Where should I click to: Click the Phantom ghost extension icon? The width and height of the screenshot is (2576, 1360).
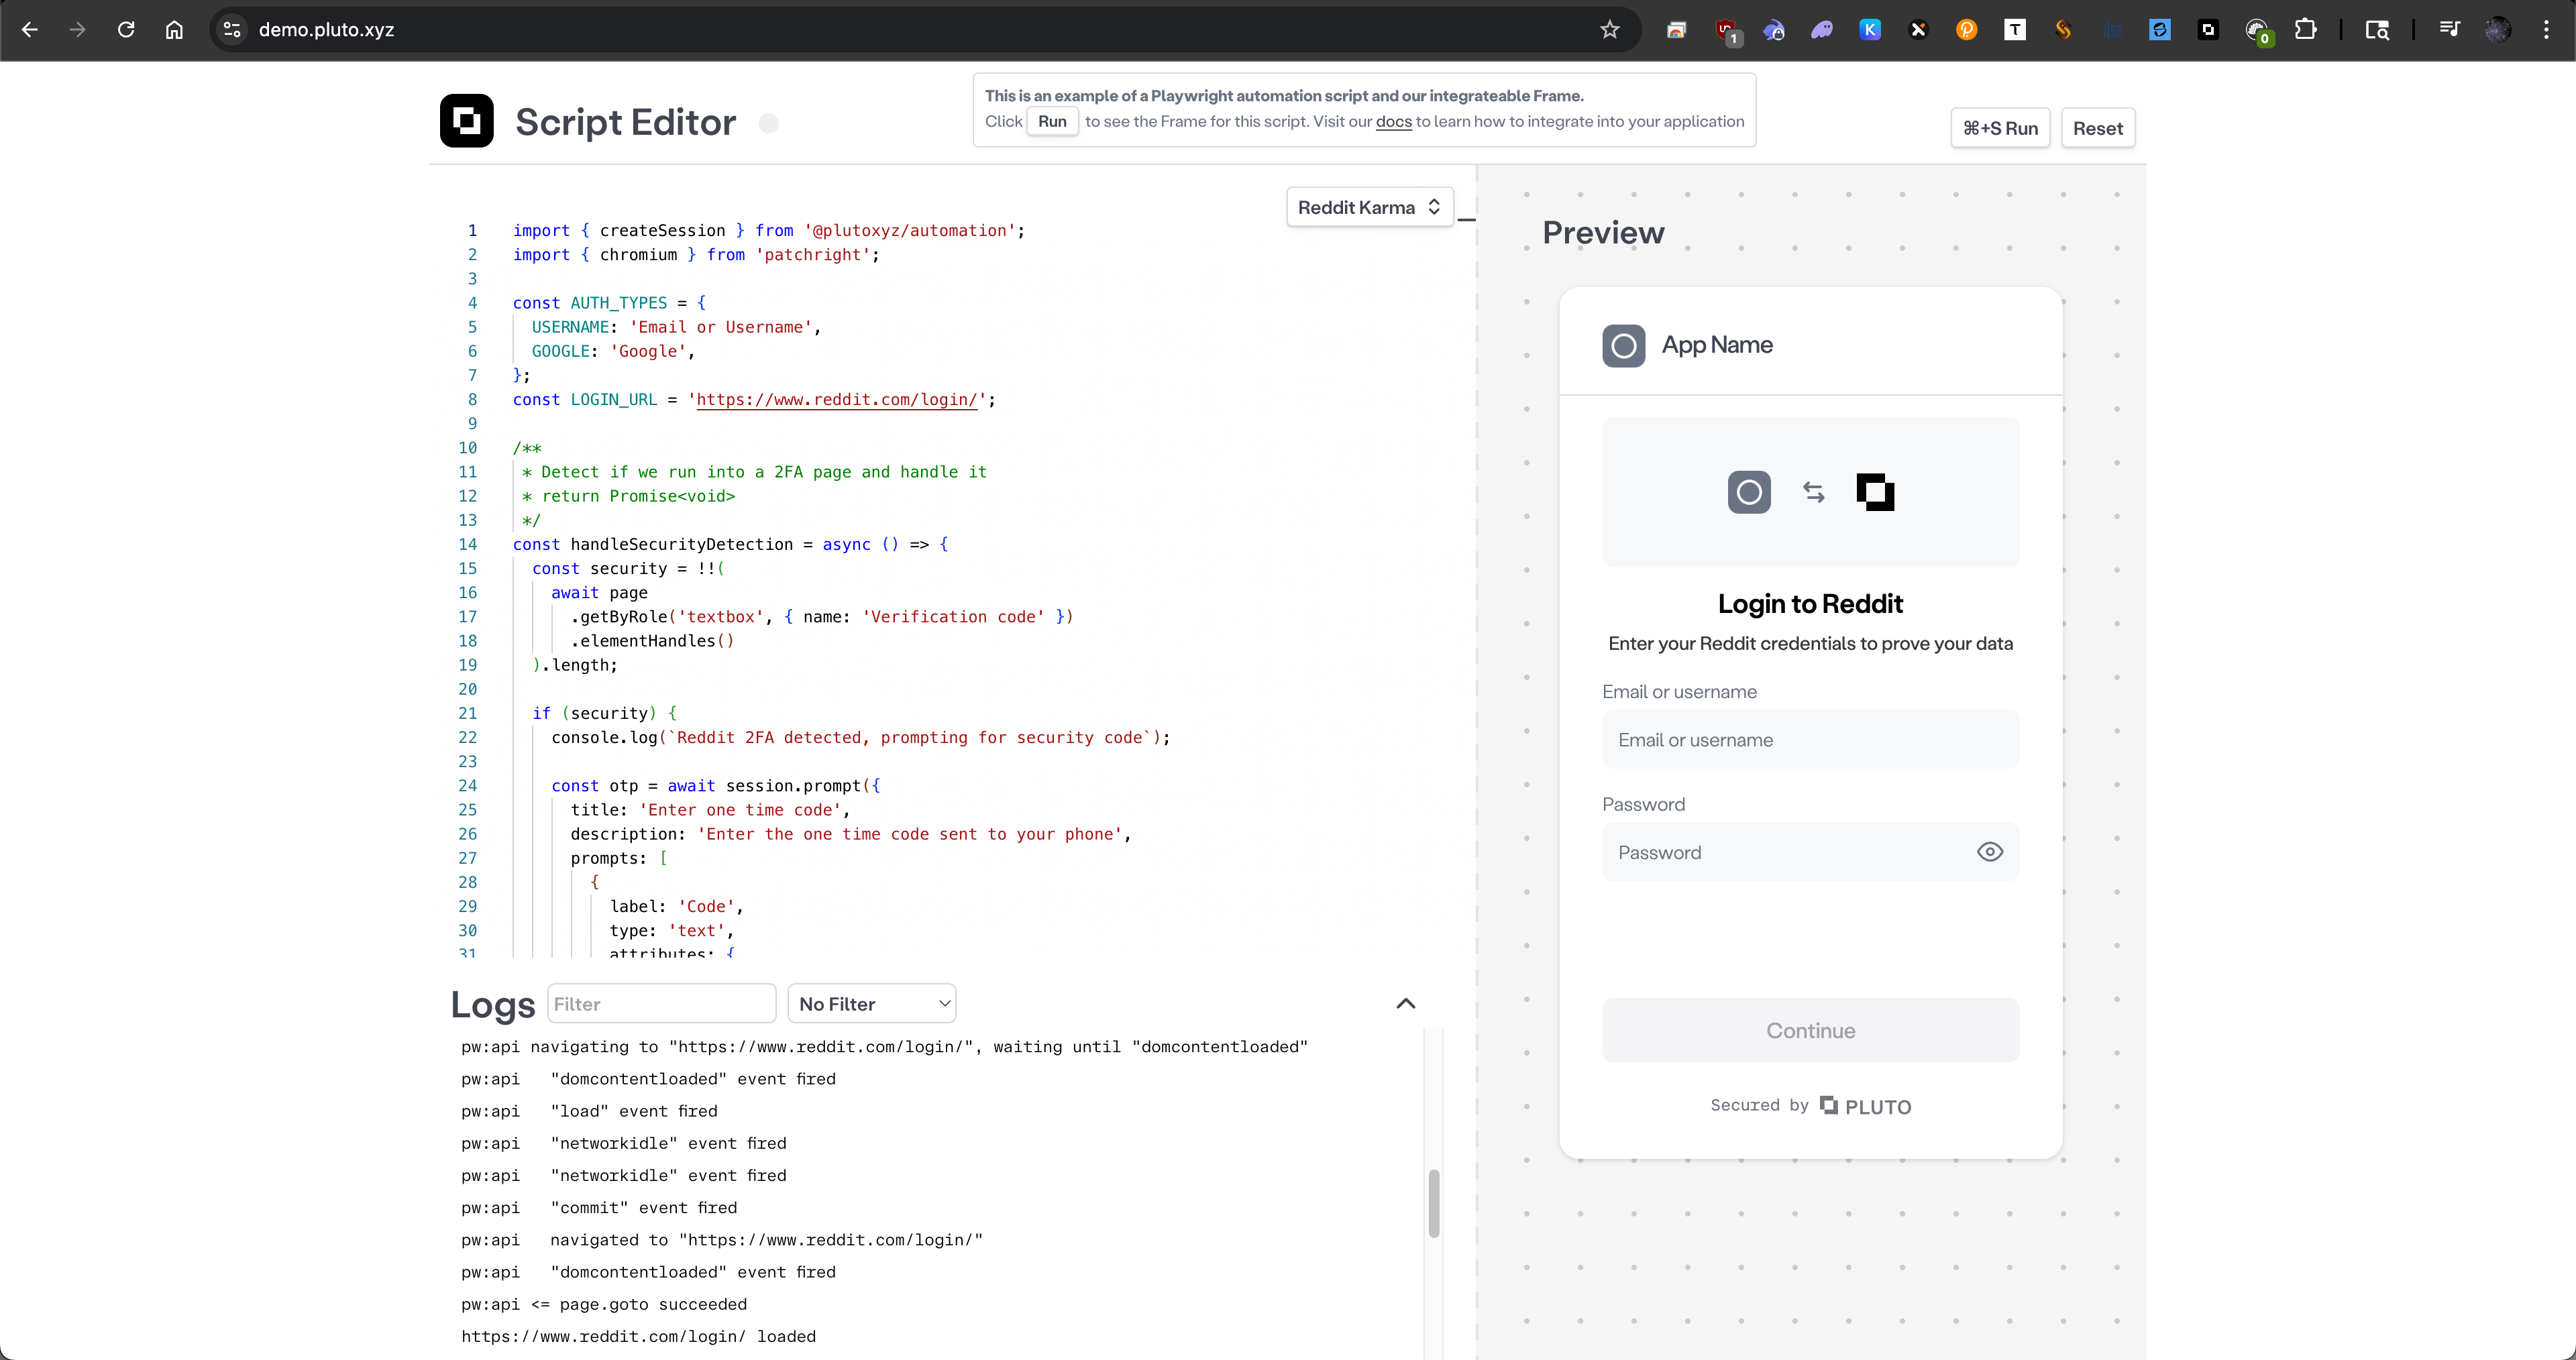point(1822,30)
